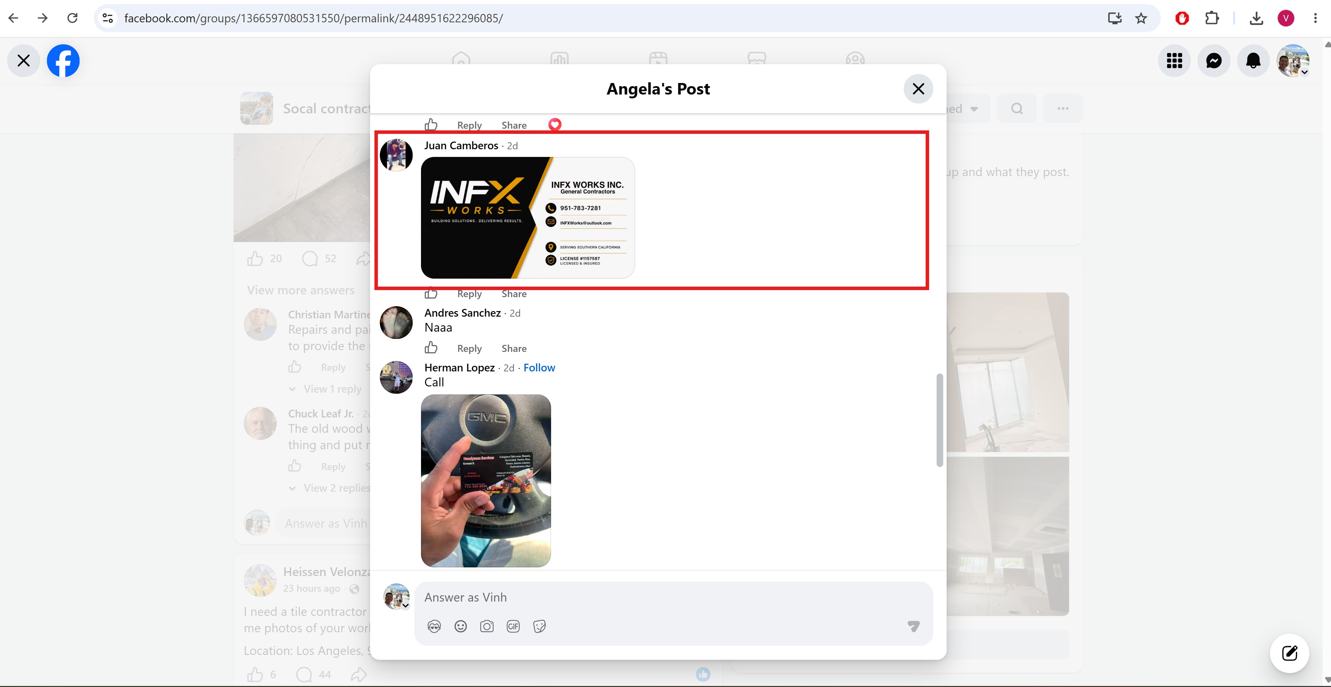Screen dimensions: 1331x687
Task: Focus the "Answer as Vinh" field in the dialog
Action: click(x=673, y=598)
